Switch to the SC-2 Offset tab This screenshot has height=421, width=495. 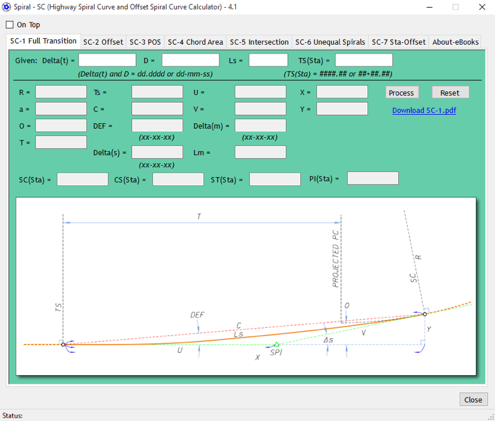(x=103, y=42)
